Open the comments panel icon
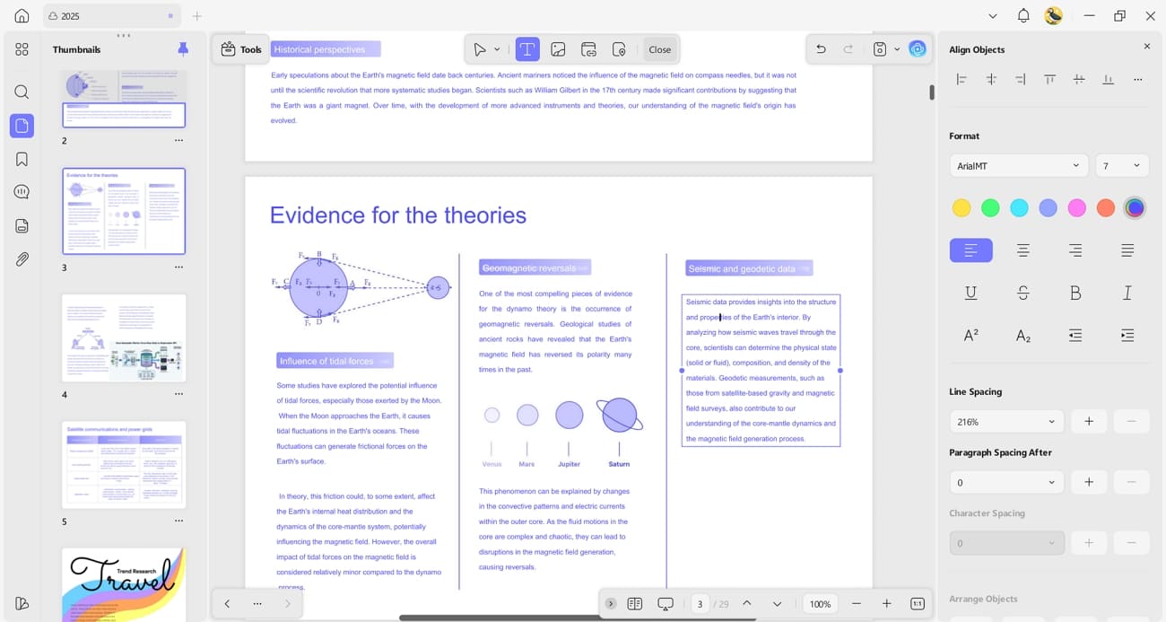 click(22, 191)
